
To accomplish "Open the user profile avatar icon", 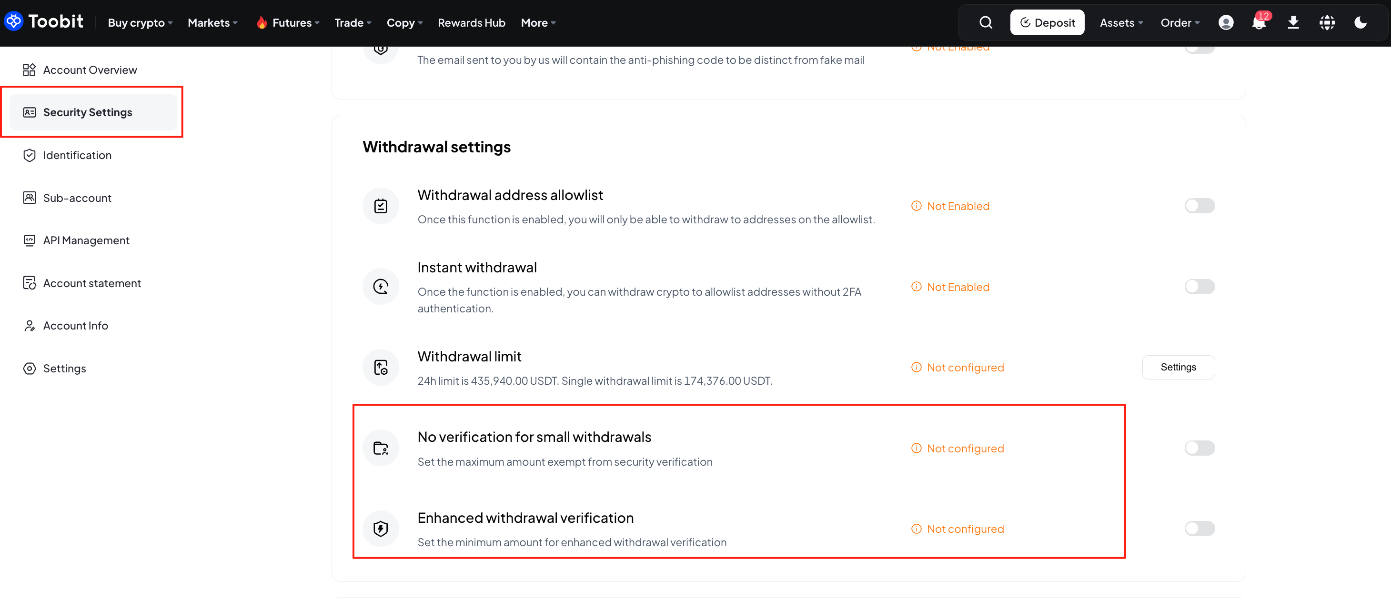I will 1226,23.
